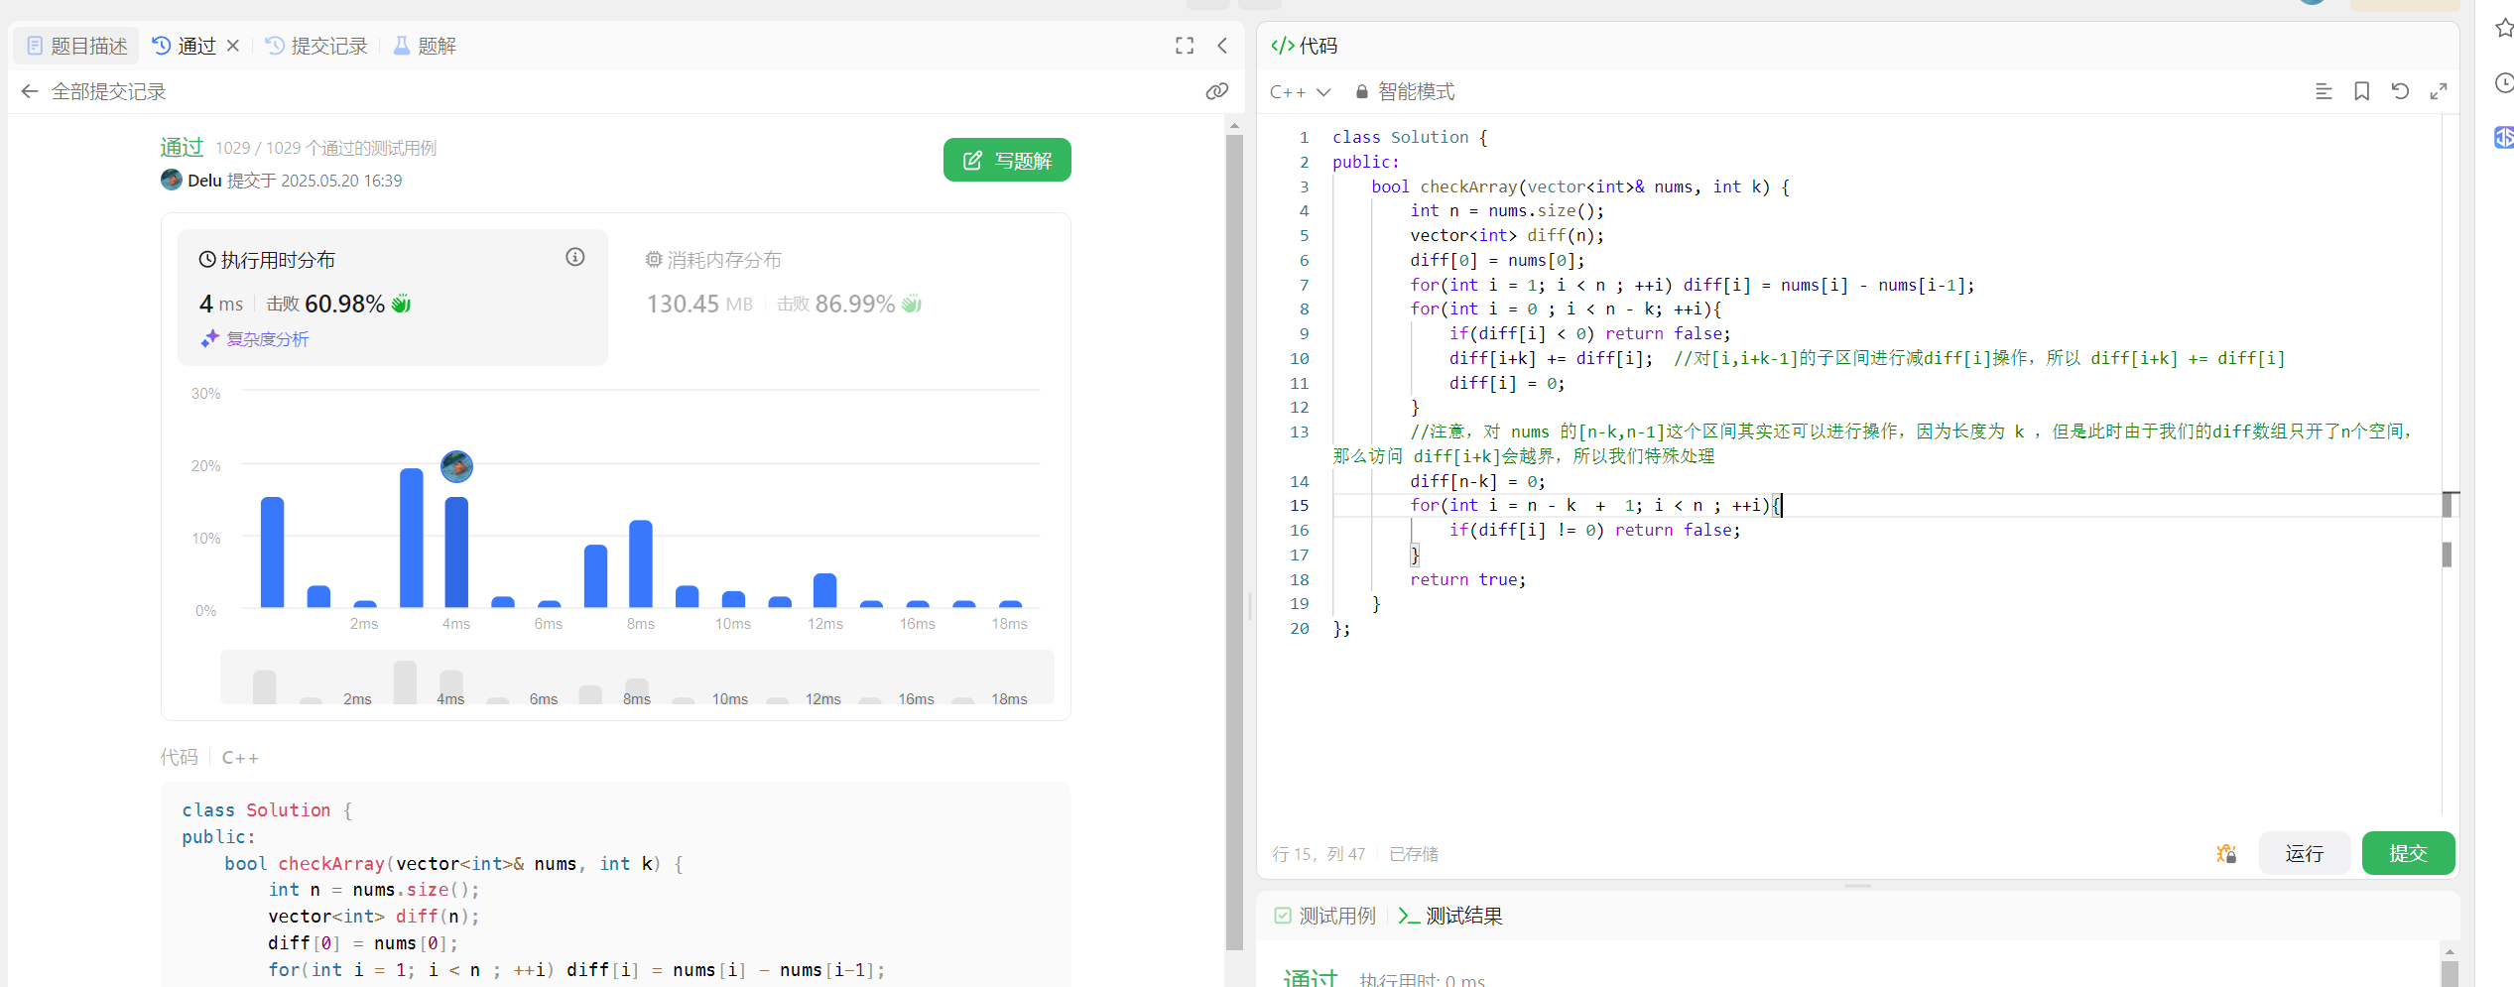Image resolution: width=2514 pixels, height=987 pixels.
Task: Click the 已存储 status text
Action: (1414, 854)
